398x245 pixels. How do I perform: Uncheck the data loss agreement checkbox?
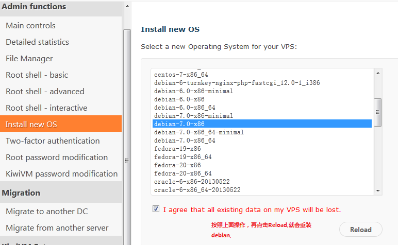156,209
